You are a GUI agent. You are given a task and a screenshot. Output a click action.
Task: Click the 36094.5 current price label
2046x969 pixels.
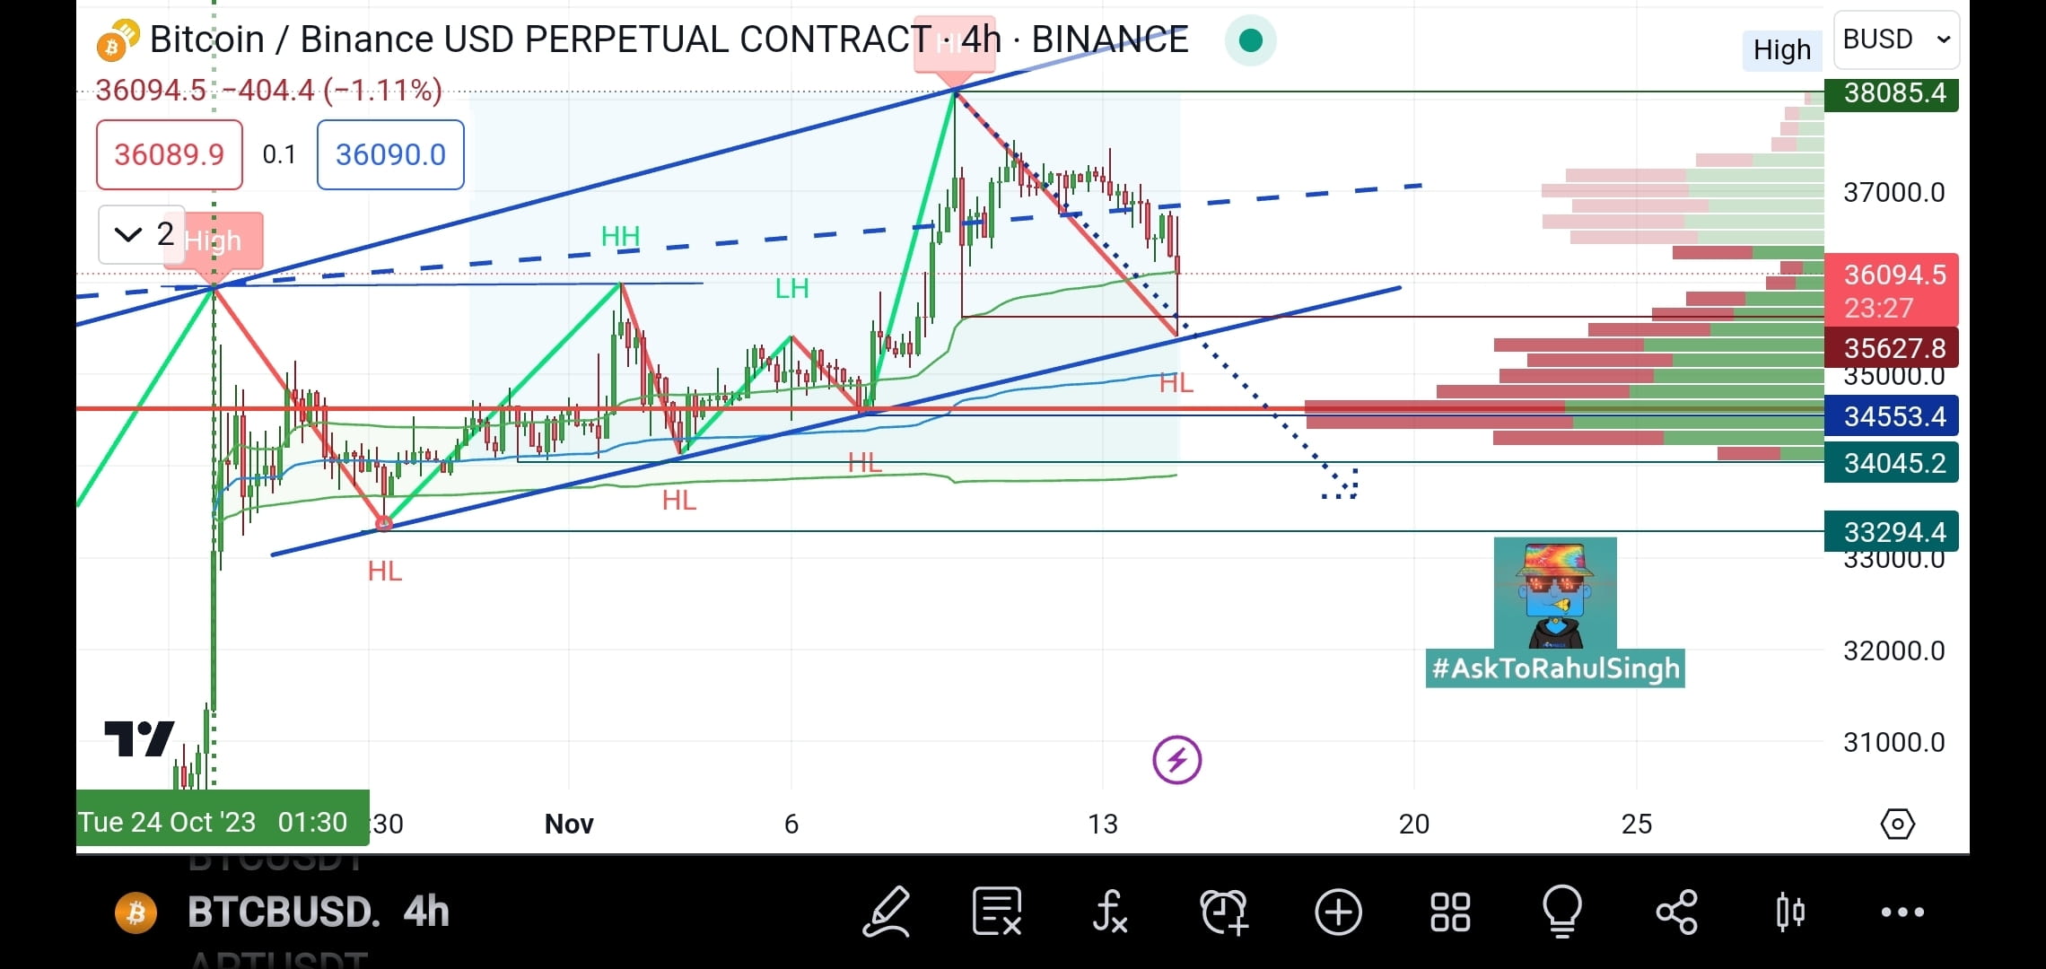(1892, 275)
